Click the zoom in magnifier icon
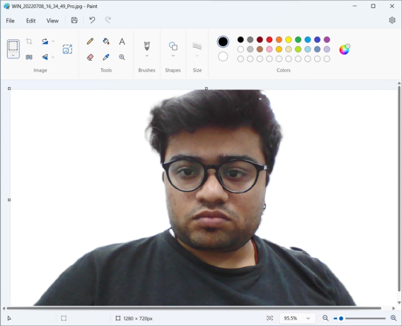 [x=393, y=318]
